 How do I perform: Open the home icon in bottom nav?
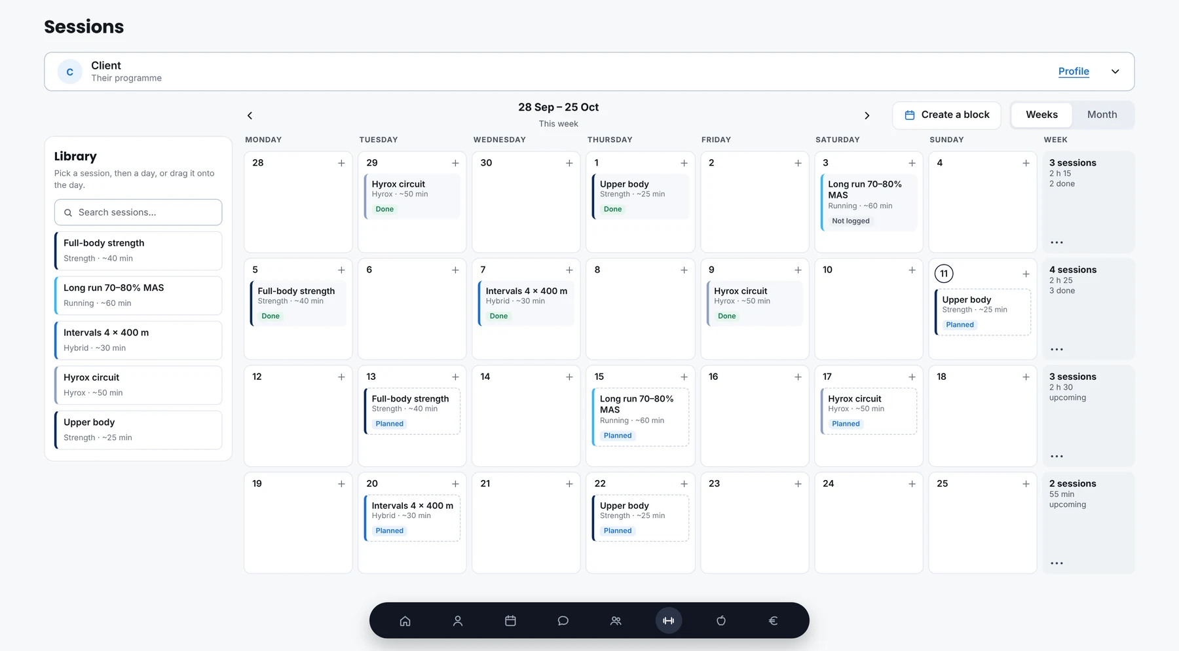pos(405,621)
